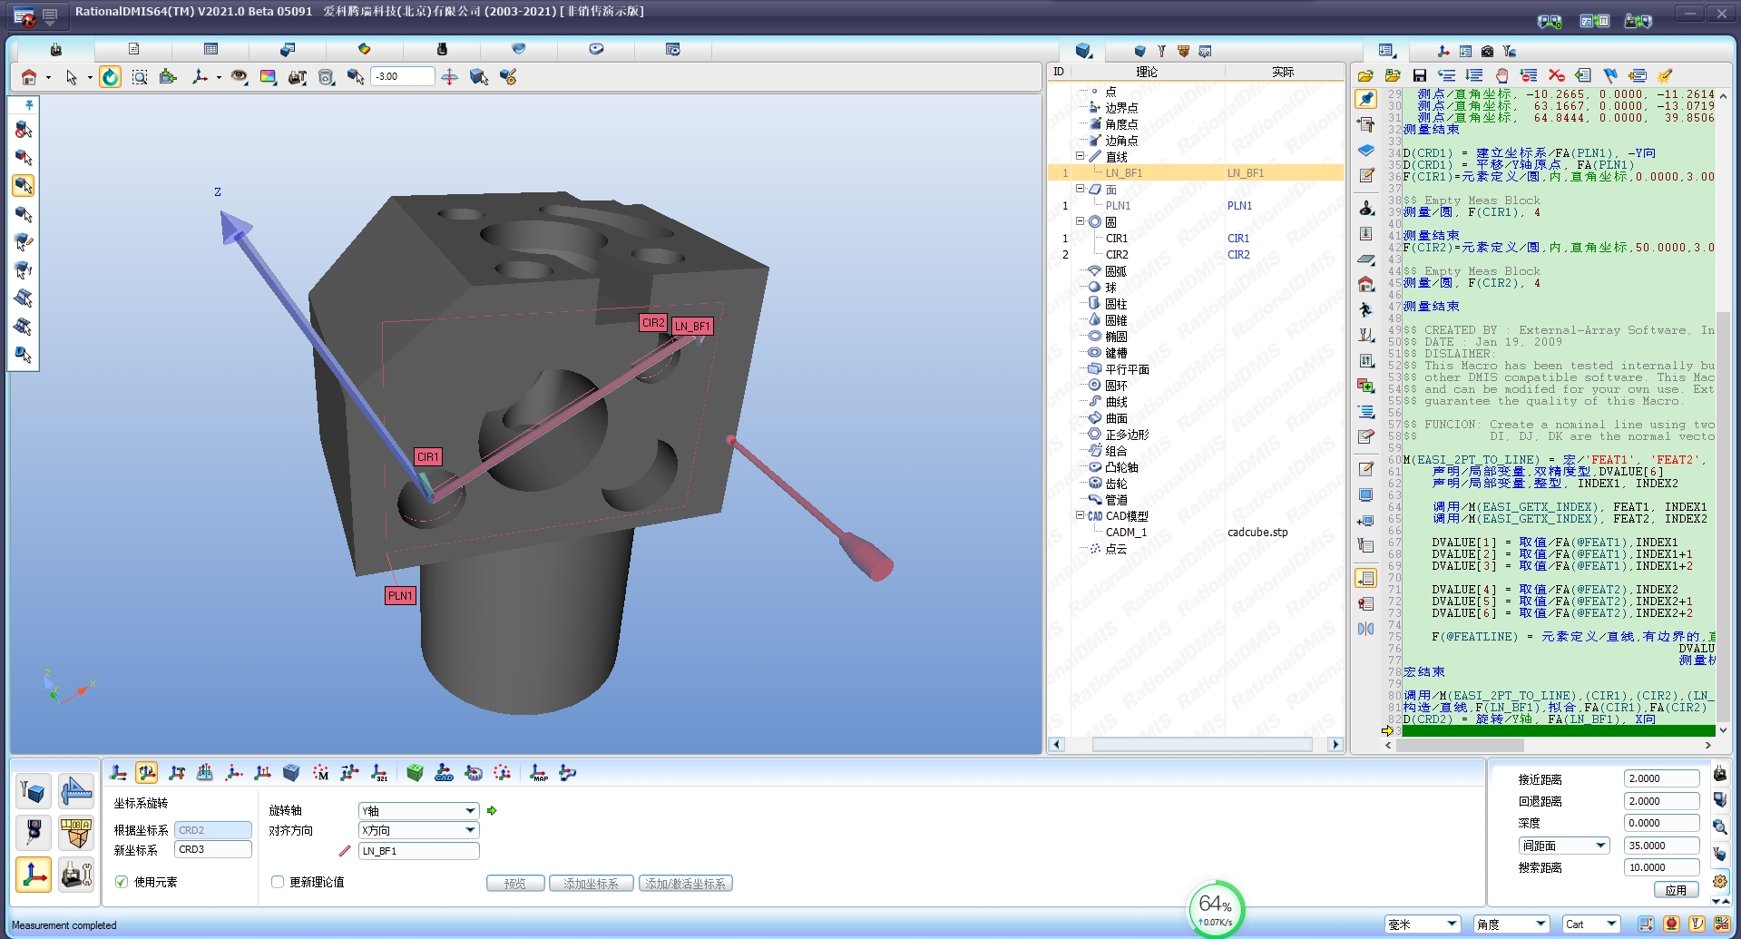This screenshot has height=939, width=1741.
Task: Switch to the colored shape tab
Action: (365, 49)
